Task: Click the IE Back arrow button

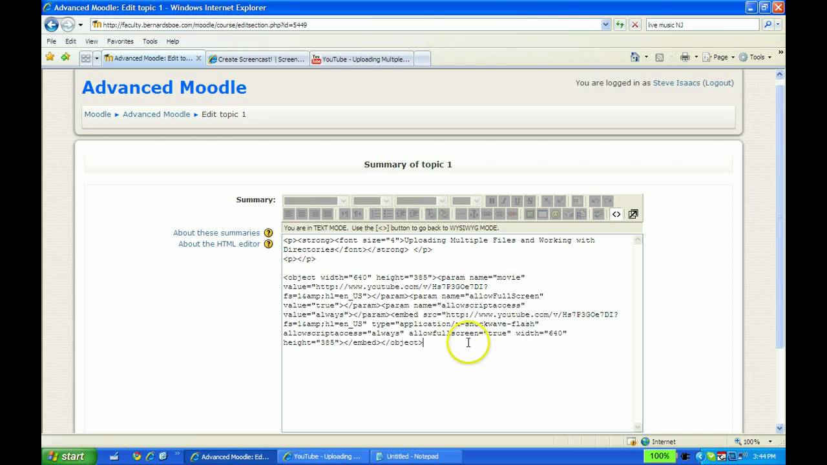Action: (52, 25)
